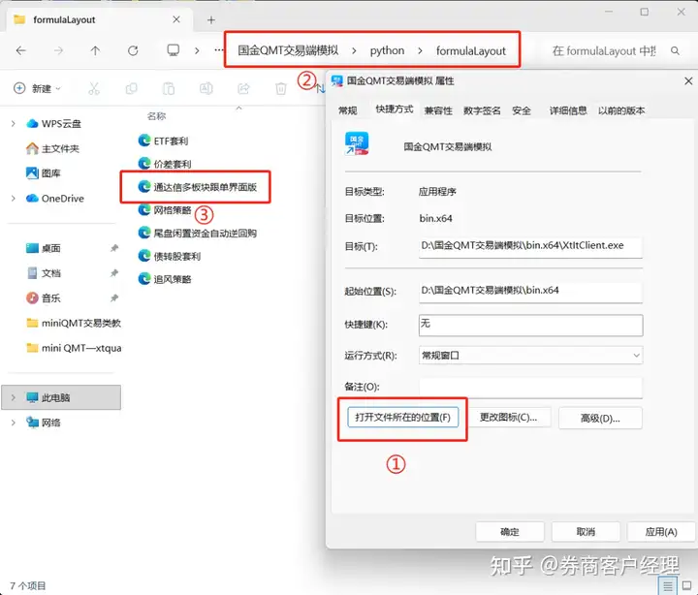Open 文档 quick access folder
This screenshot has height=595, width=698.
44,273
